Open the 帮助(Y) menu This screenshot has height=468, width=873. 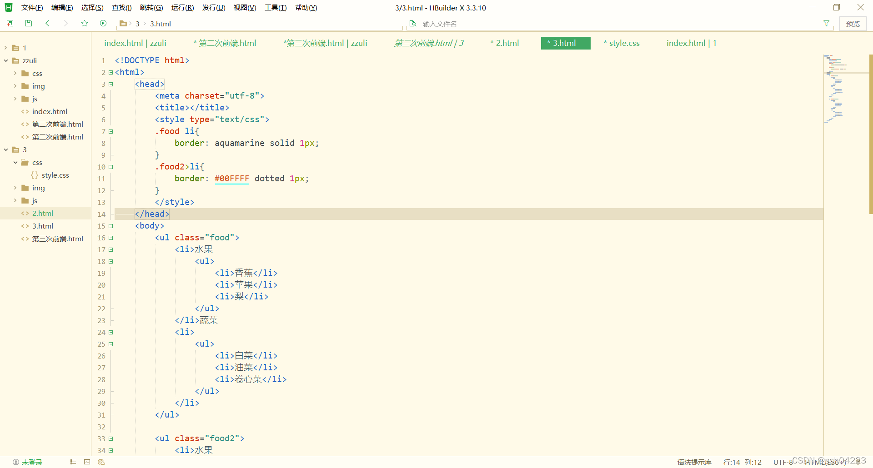point(306,8)
